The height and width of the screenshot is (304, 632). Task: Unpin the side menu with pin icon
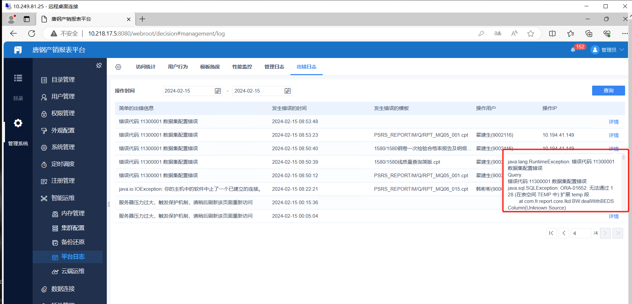pos(99,66)
